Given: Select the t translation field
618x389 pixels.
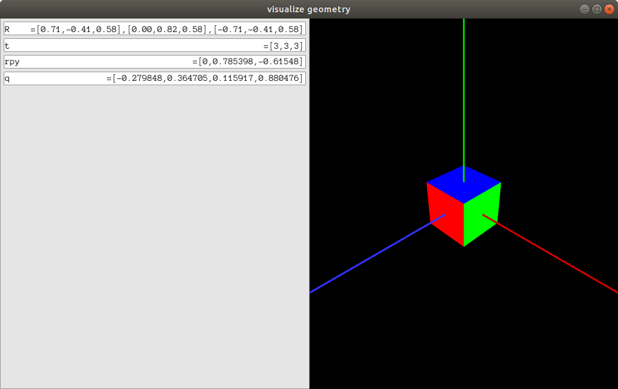Looking at the screenshot, I should [154, 46].
